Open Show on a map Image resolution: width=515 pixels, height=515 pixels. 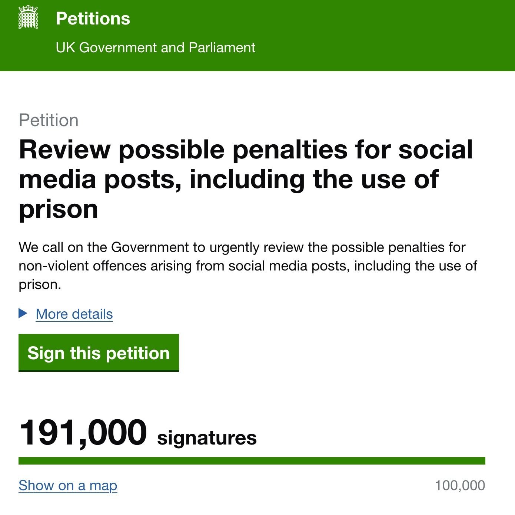[x=67, y=485]
